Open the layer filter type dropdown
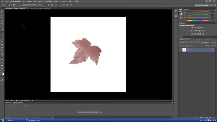This screenshot has width=217, height=122. 184,40
